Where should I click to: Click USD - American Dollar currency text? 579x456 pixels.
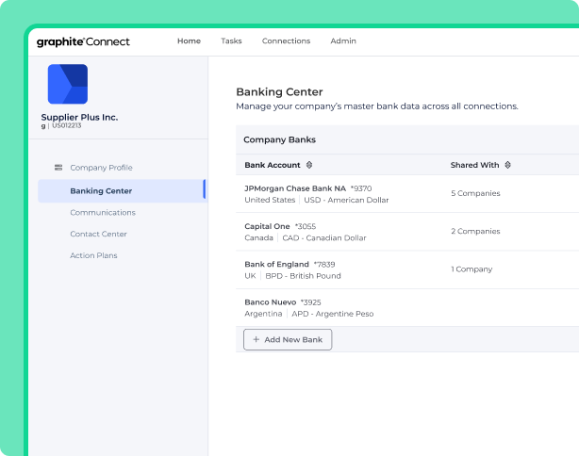pos(346,200)
